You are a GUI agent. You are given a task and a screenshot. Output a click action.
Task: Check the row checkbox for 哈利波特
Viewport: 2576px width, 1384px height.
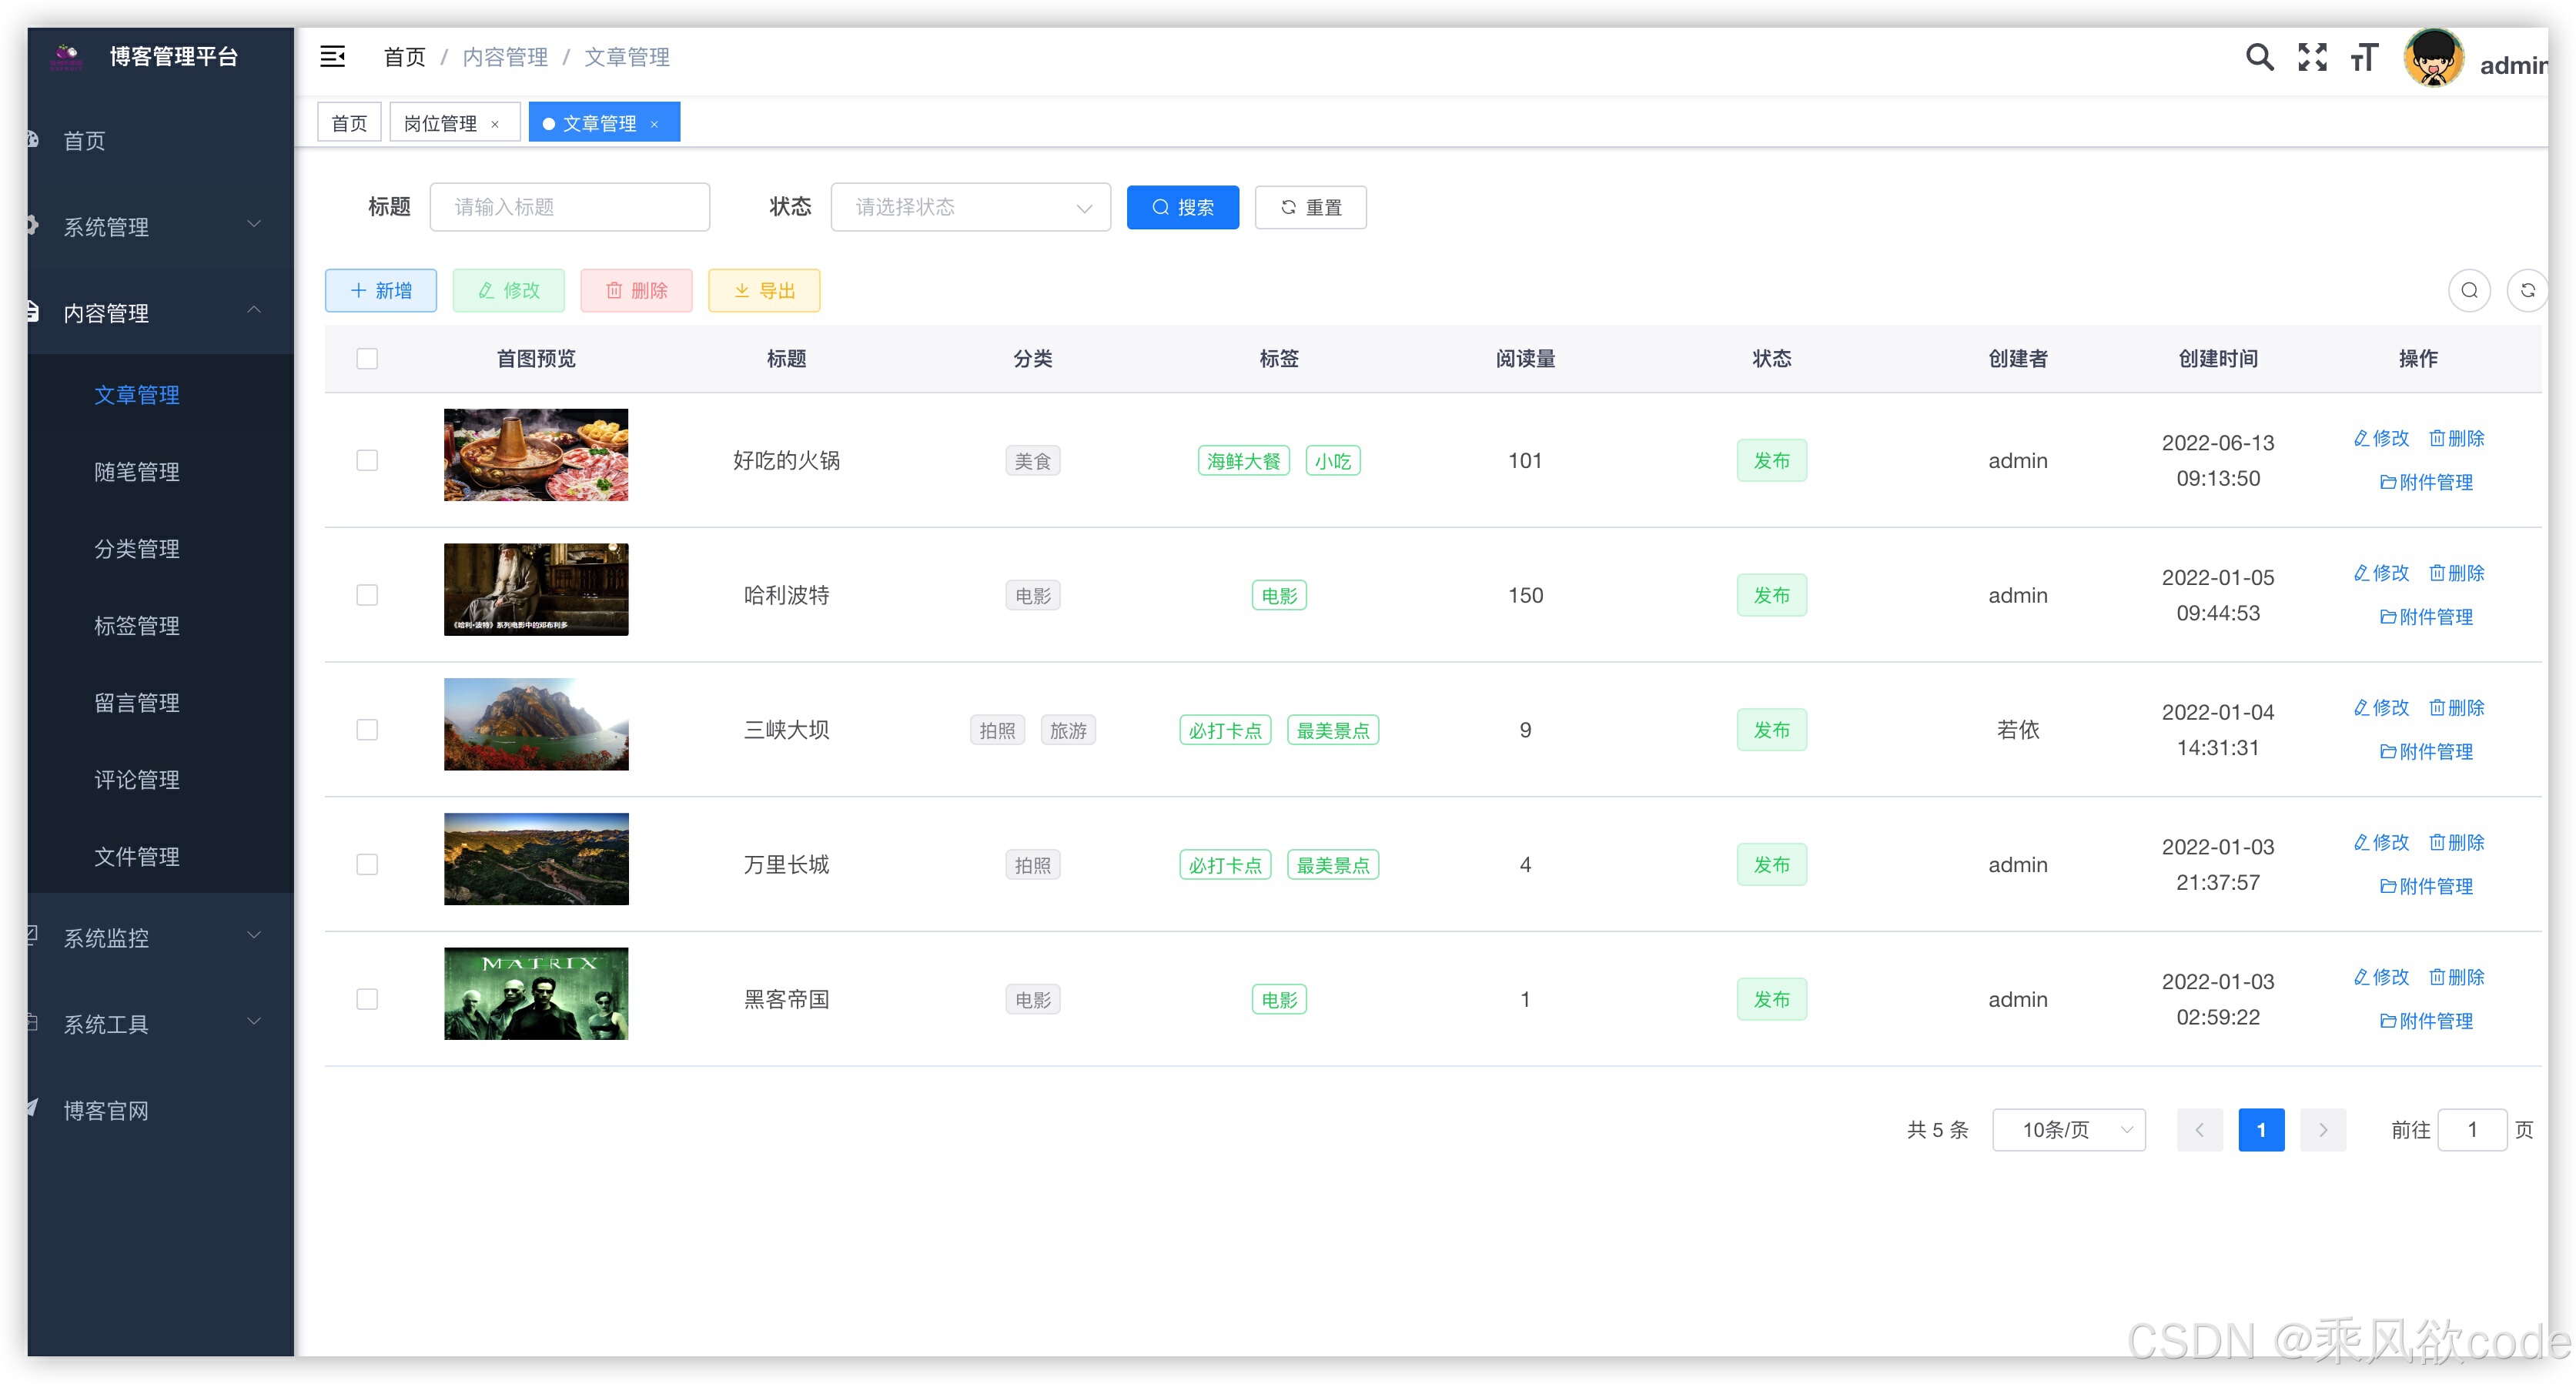(367, 595)
